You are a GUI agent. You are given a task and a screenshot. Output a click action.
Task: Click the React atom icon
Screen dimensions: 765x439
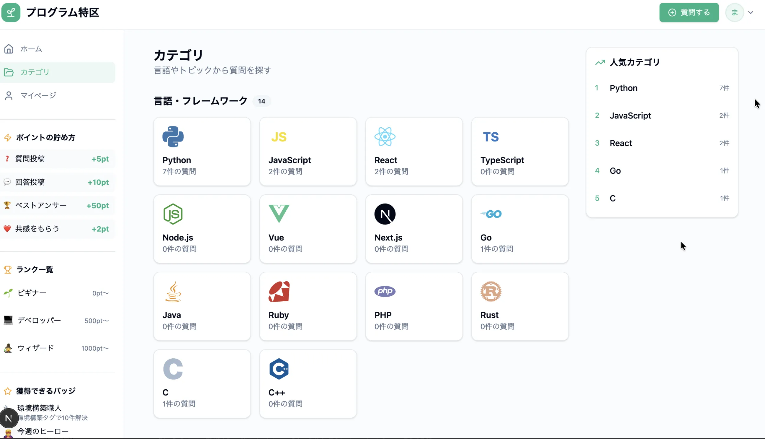coord(385,136)
